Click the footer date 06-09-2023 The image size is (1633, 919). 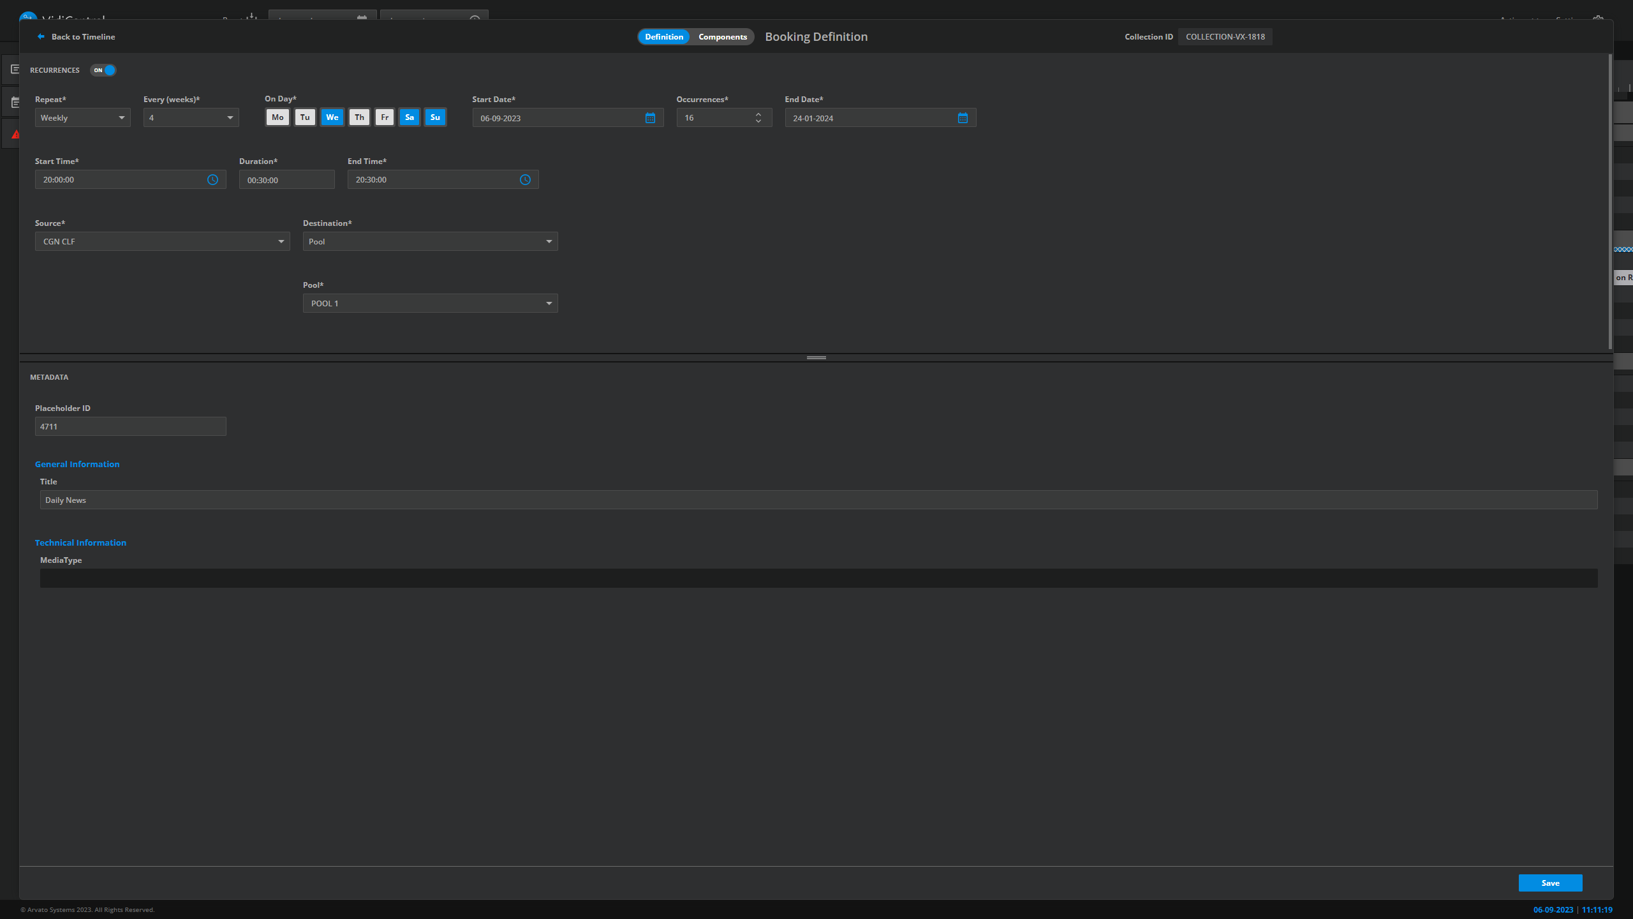pyautogui.click(x=1553, y=910)
